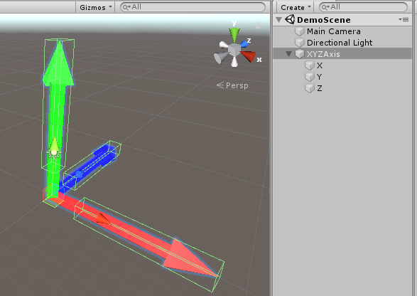Click the small red cone on the X bar
This screenshot has height=296, width=417.
[103, 218]
